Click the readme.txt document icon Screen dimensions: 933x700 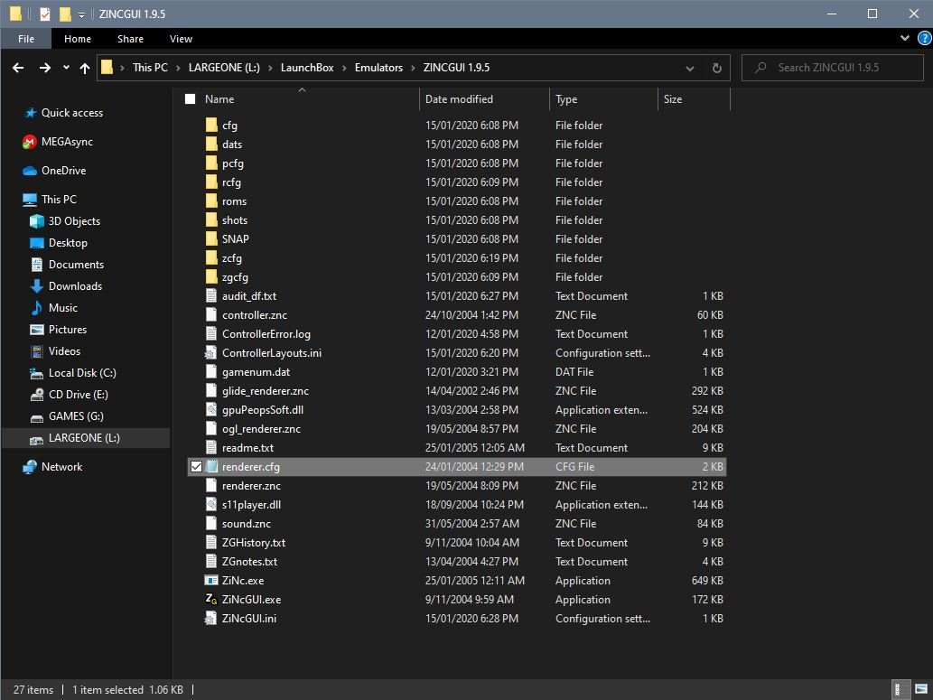coord(211,448)
